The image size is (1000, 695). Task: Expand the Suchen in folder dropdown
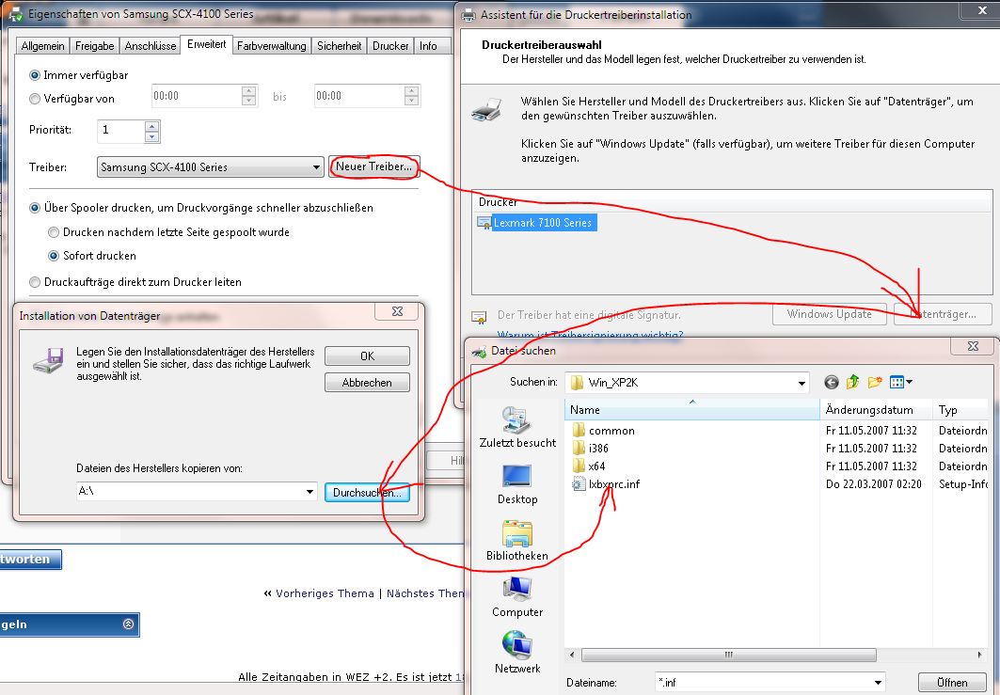[801, 383]
